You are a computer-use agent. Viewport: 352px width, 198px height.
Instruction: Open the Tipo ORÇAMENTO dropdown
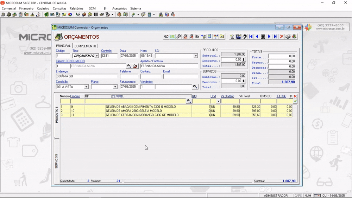(96, 56)
